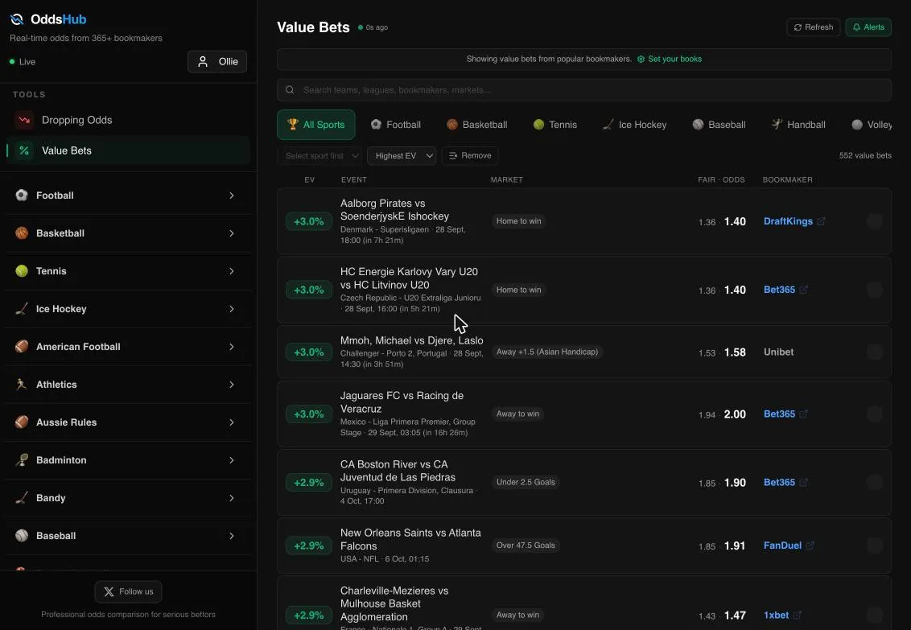Click the Athletics runner icon
The height and width of the screenshot is (630, 911).
[22, 385]
